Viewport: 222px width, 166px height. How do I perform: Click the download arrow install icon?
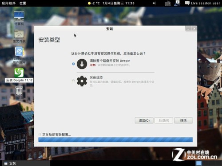click(x=82, y=64)
